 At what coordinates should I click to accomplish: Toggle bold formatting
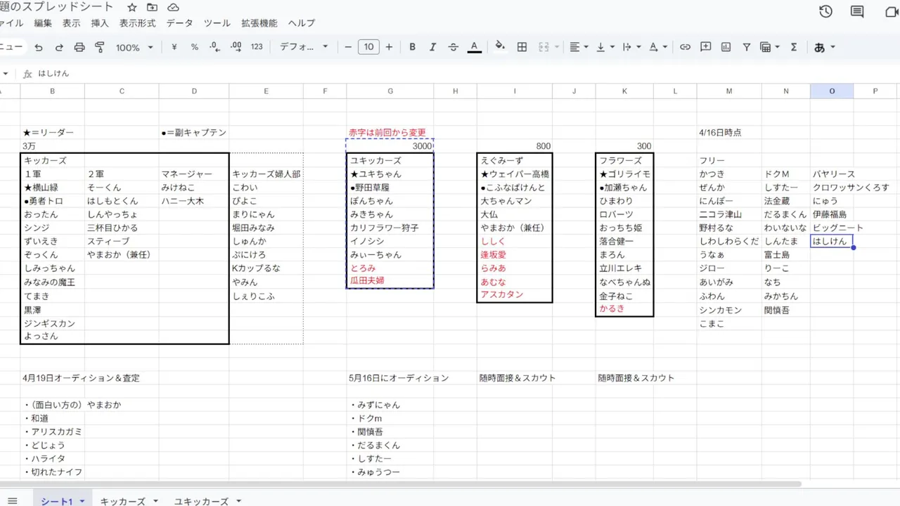413,47
